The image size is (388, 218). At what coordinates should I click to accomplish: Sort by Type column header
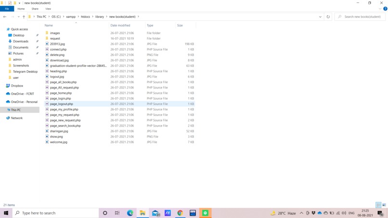pos(150,25)
